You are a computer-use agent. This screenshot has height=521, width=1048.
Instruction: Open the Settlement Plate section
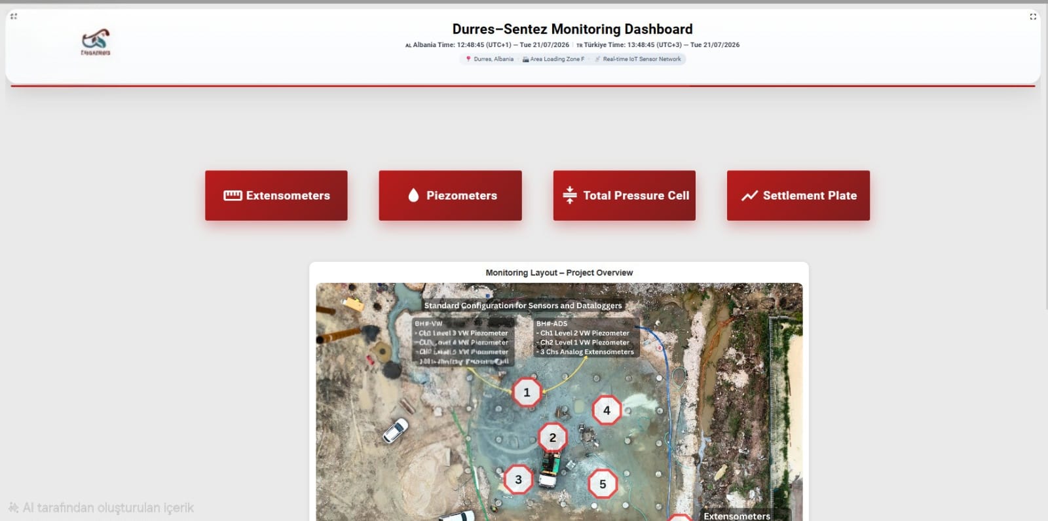[798, 195]
